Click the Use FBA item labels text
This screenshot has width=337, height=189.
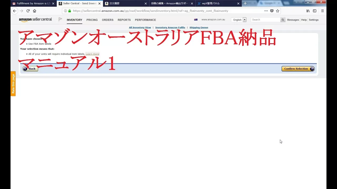(x=40, y=44)
